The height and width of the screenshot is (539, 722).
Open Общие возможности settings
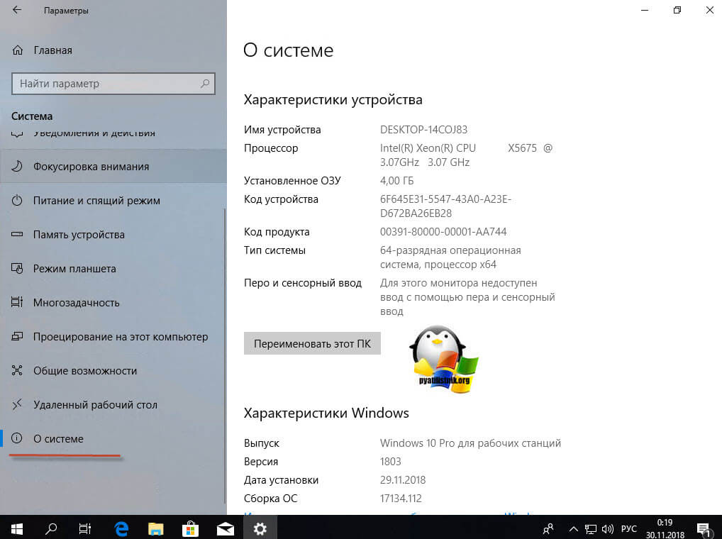[x=113, y=371]
